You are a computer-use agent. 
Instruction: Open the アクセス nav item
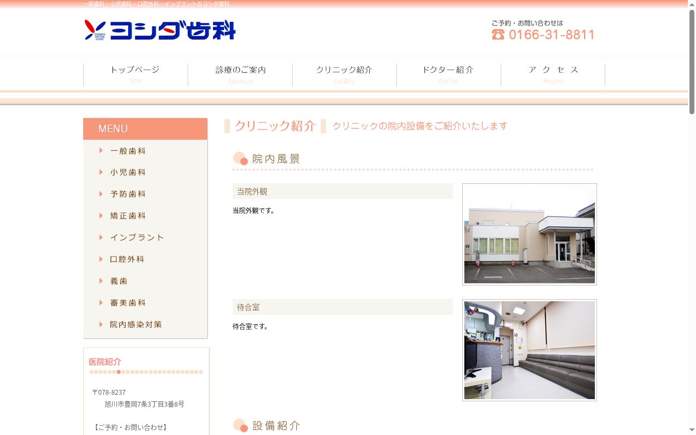(x=553, y=74)
